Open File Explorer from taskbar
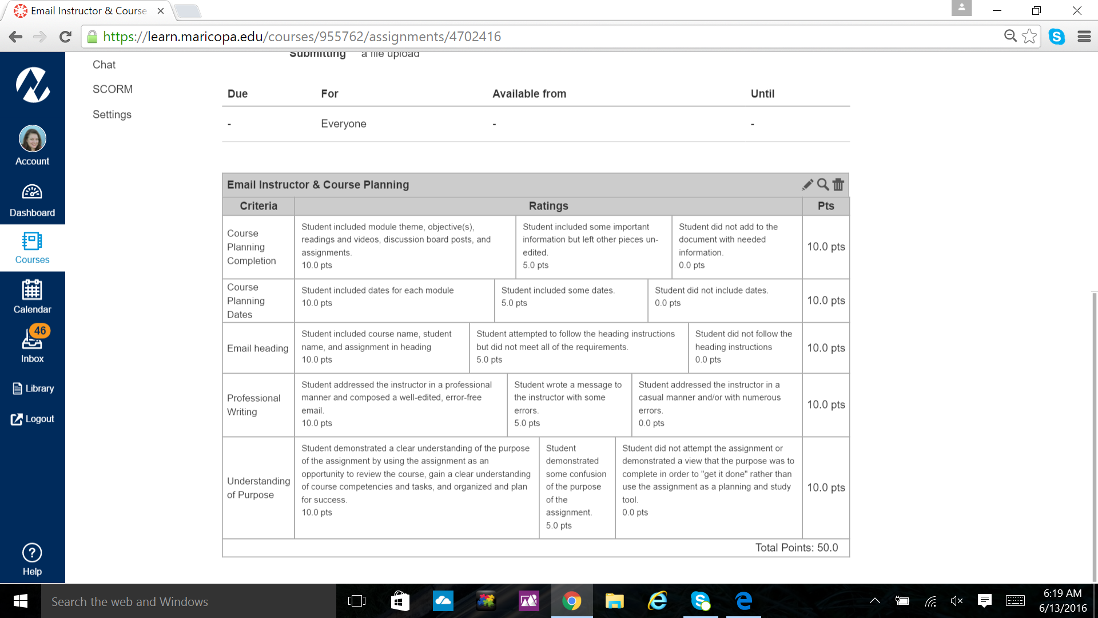The width and height of the screenshot is (1098, 618). (x=615, y=601)
